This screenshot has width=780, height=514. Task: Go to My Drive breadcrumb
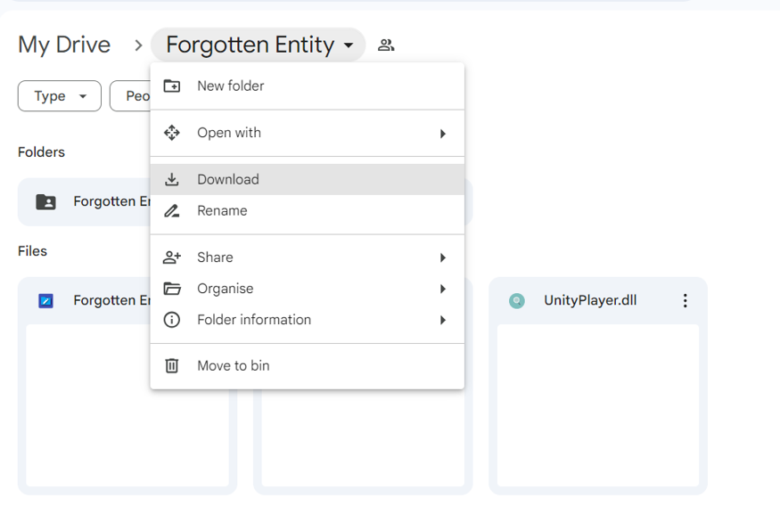64,45
